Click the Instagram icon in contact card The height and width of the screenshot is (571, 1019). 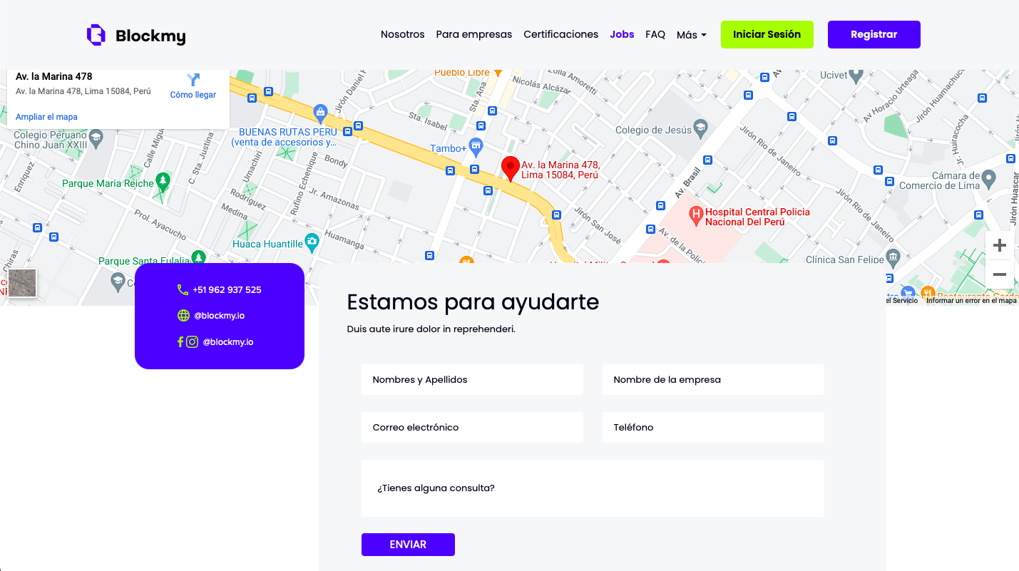(x=192, y=341)
